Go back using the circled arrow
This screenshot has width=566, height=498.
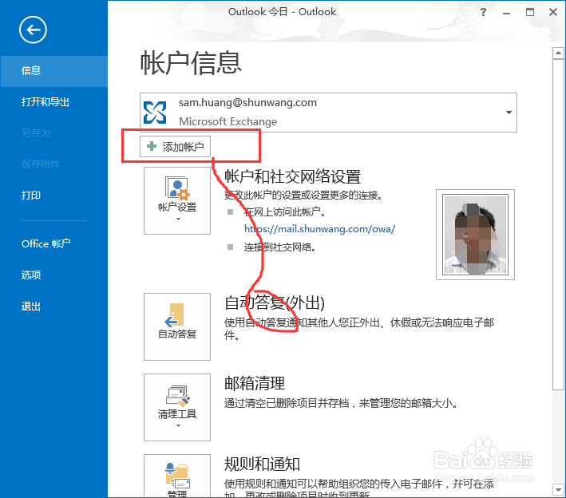click(33, 30)
